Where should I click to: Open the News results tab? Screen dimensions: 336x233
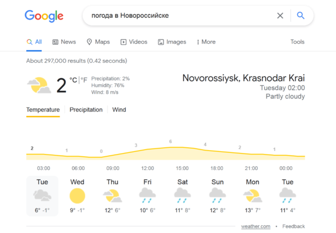click(x=64, y=42)
